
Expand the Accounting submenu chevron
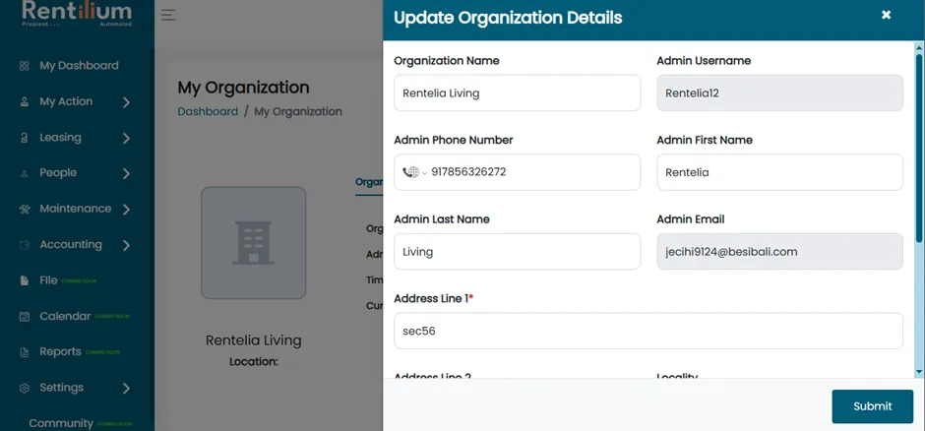point(126,245)
